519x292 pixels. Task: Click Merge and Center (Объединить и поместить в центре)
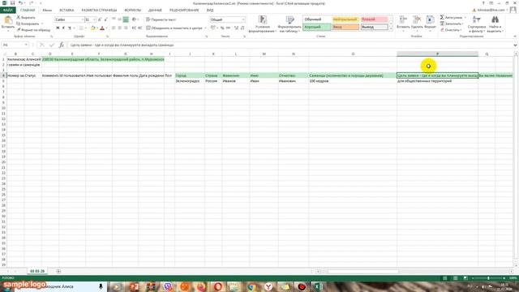(174, 28)
